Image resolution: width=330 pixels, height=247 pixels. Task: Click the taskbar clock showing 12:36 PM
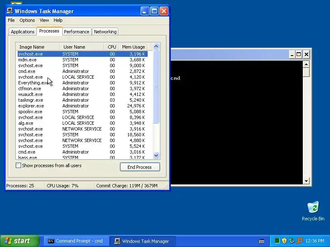point(315,241)
